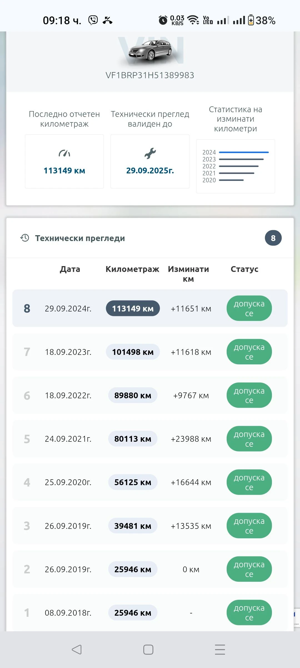Select the 80113 км mileage pill
This screenshot has width=300, height=668.
tap(133, 439)
